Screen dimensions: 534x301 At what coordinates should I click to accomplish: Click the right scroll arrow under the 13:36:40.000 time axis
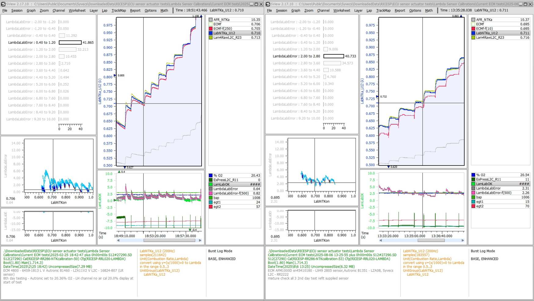[463, 241]
